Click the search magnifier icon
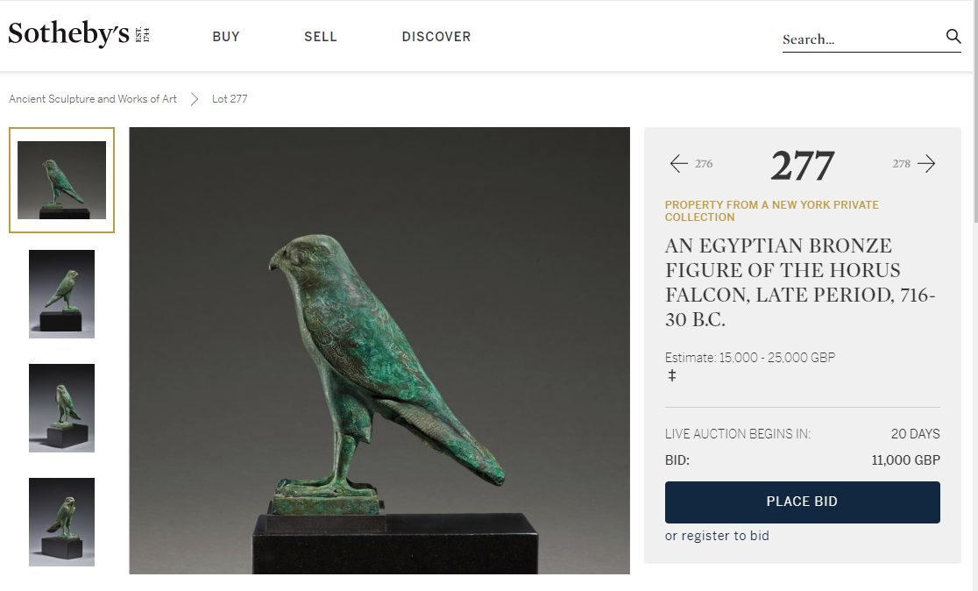 953,37
